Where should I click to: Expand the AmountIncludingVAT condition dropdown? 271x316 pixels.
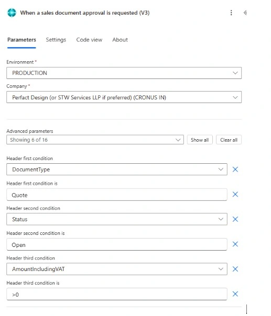point(117,269)
